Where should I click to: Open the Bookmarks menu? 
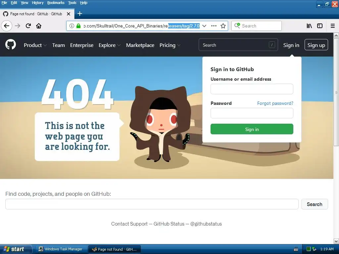click(x=56, y=3)
